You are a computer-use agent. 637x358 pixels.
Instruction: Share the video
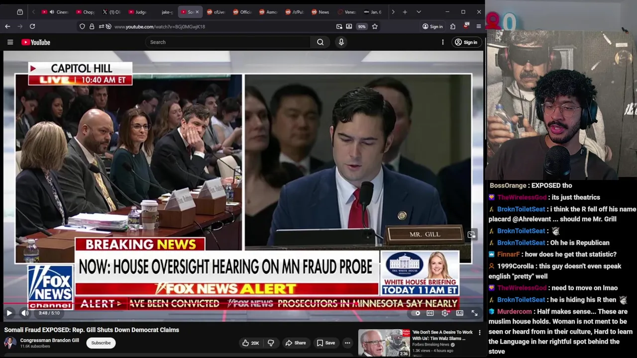[295, 343]
